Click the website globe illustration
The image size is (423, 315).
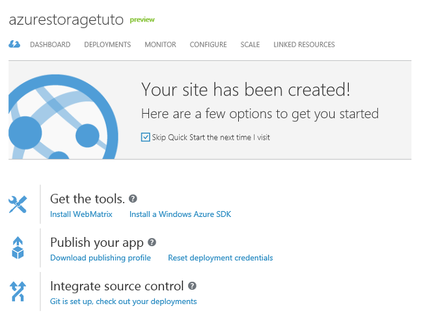63,117
